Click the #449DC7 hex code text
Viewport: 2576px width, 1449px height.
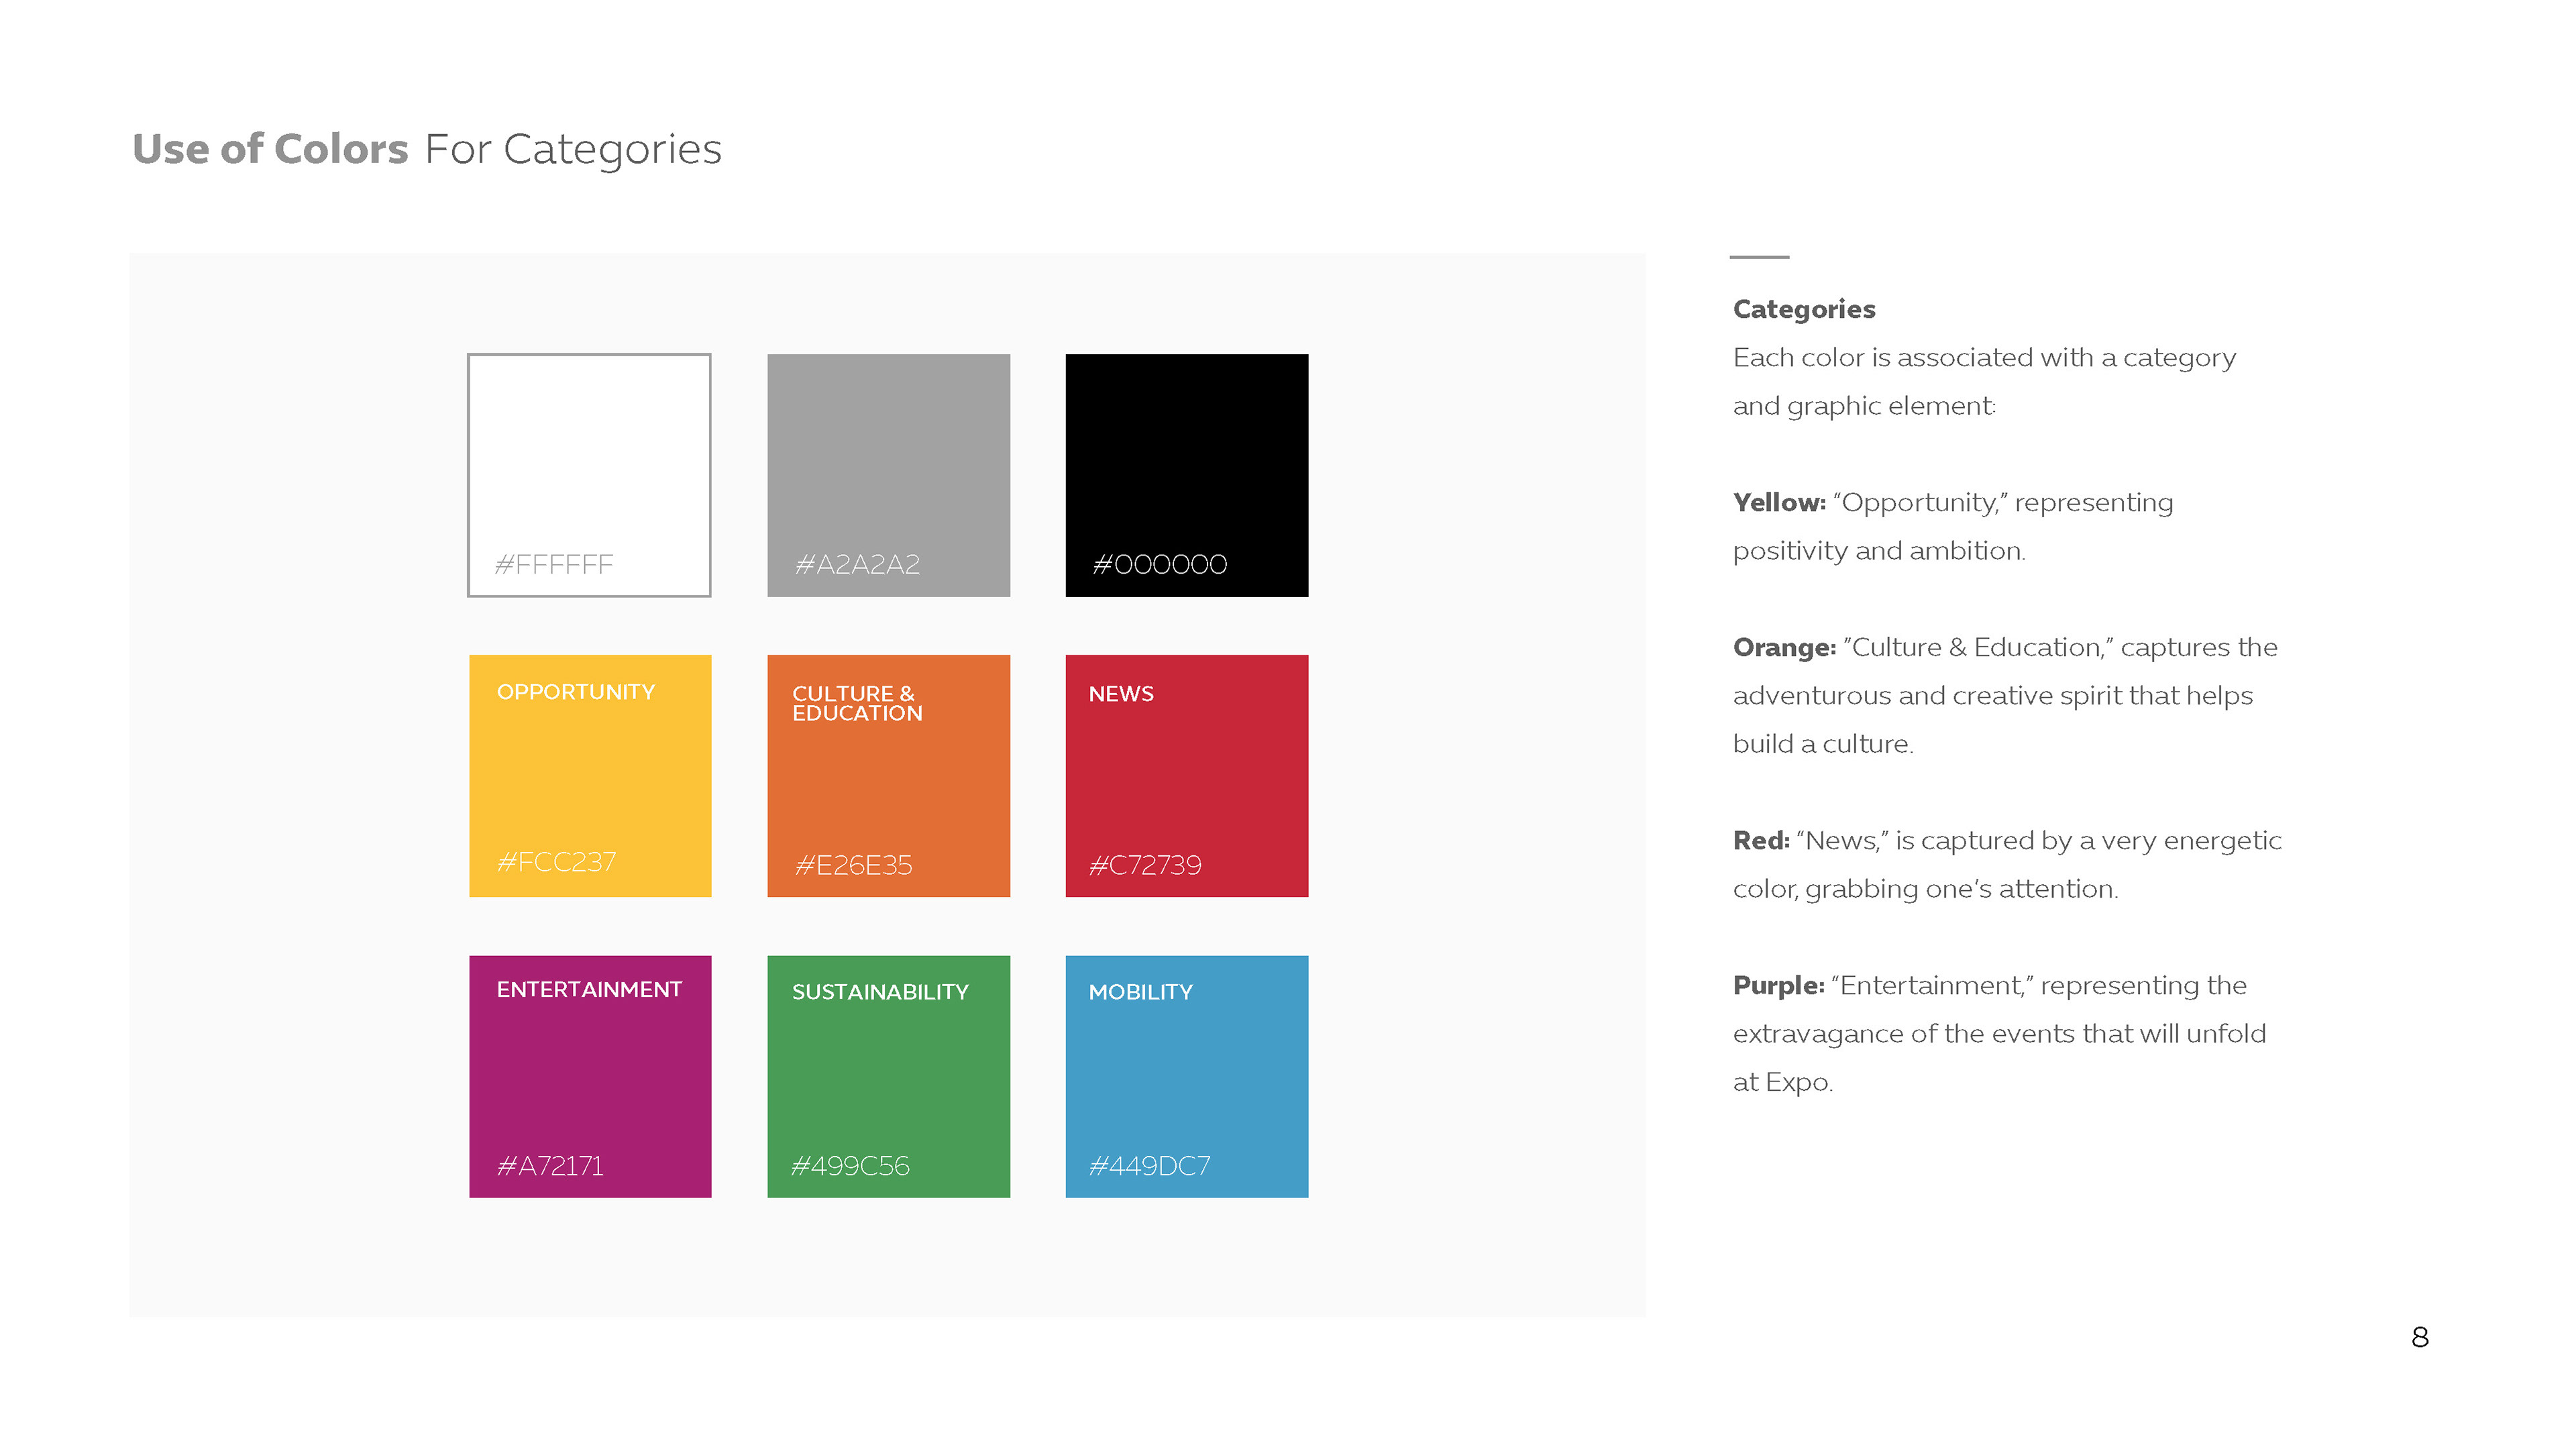1149,1166
